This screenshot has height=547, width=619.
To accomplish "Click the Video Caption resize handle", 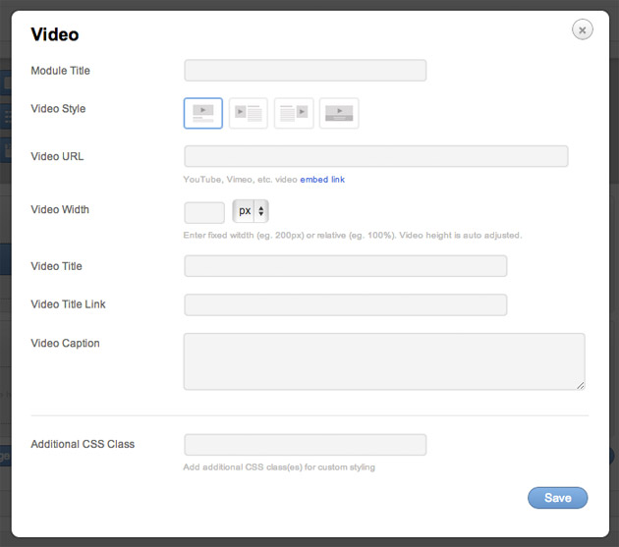I will coord(581,386).
